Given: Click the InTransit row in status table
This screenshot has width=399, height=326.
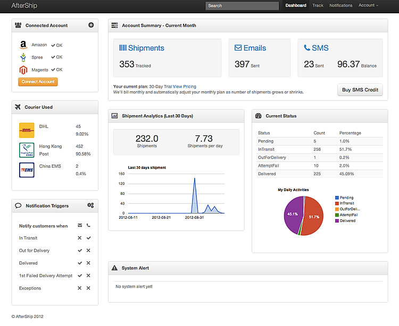Looking at the screenshot, I should coord(320,149).
